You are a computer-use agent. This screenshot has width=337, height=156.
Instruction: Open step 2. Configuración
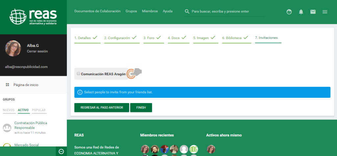(x=120, y=38)
